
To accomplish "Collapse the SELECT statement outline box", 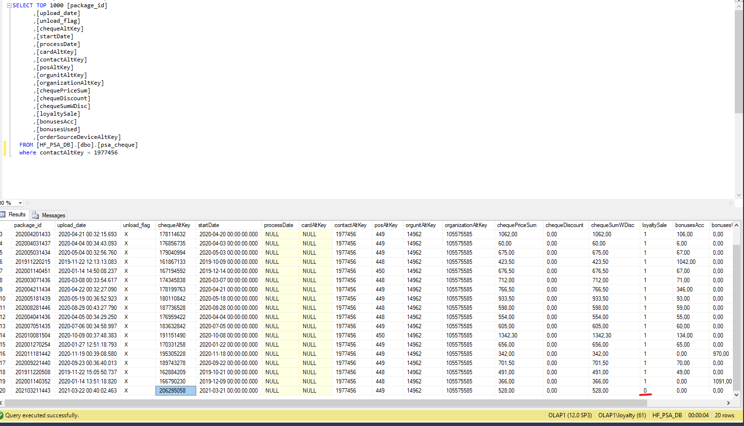I will coord(9,6).
